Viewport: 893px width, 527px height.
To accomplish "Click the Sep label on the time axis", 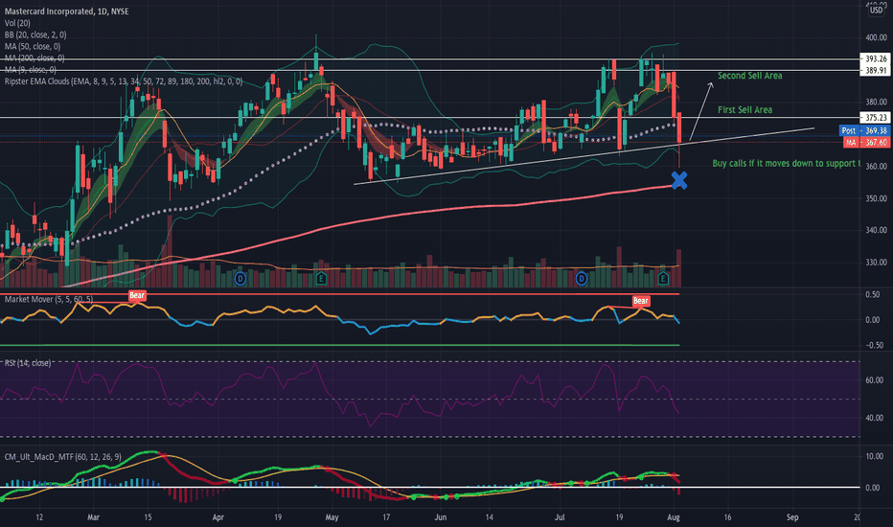I will (x=792, y=517).
